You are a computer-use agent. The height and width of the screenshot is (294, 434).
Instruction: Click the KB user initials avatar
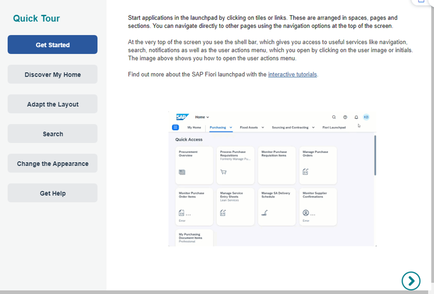[366, 117]
